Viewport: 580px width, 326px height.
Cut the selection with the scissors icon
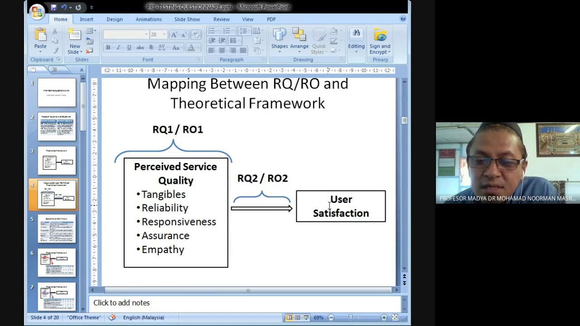(x=55, y=31)
